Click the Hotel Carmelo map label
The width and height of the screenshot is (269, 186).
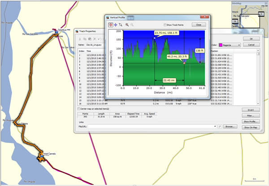coord(49,154)
